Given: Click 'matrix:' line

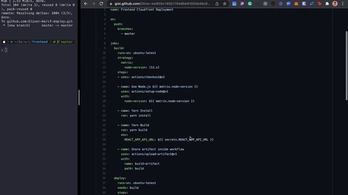Looking at the screenshot, I should pos(127,63).
